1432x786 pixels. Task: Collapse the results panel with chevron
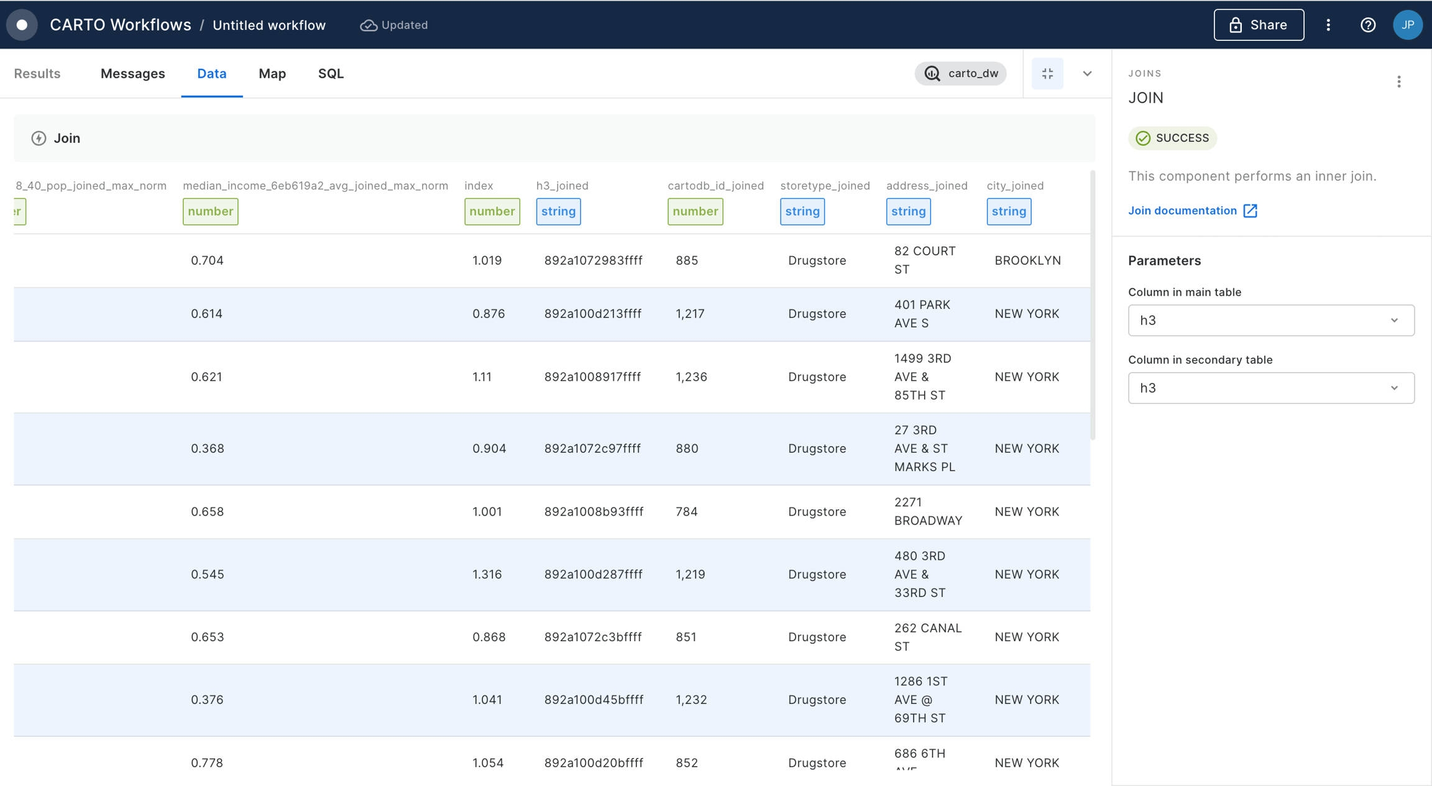[1087, 73]
